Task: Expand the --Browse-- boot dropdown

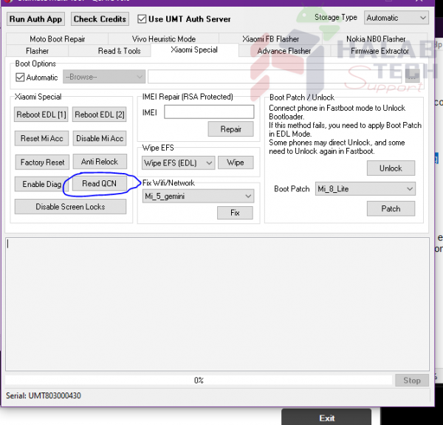Action: pyautogui.click(x=104, y=77)
